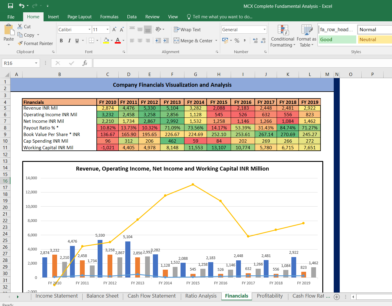Switch to the Insert ribbon tab
The width and height of the screenshot is (392, 306).
(53, 17)
